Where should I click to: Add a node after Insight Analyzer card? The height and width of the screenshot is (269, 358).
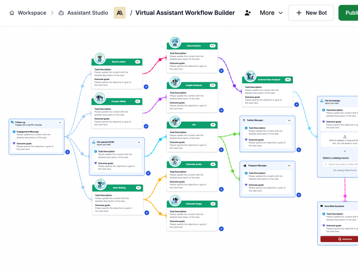pos(221,110)
